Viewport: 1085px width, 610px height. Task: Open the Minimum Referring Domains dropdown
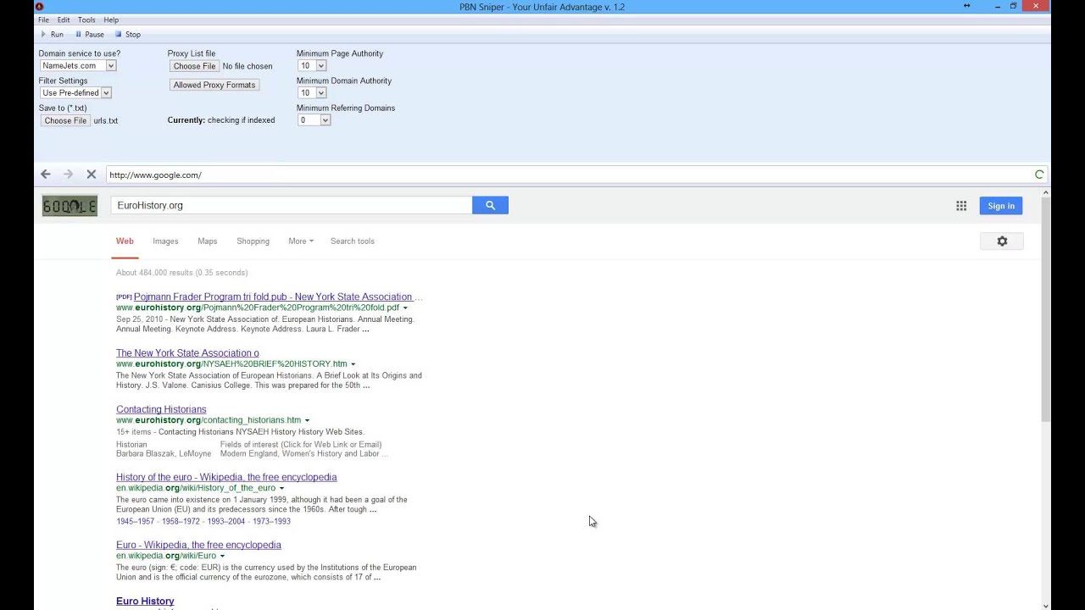click(314, 120)
